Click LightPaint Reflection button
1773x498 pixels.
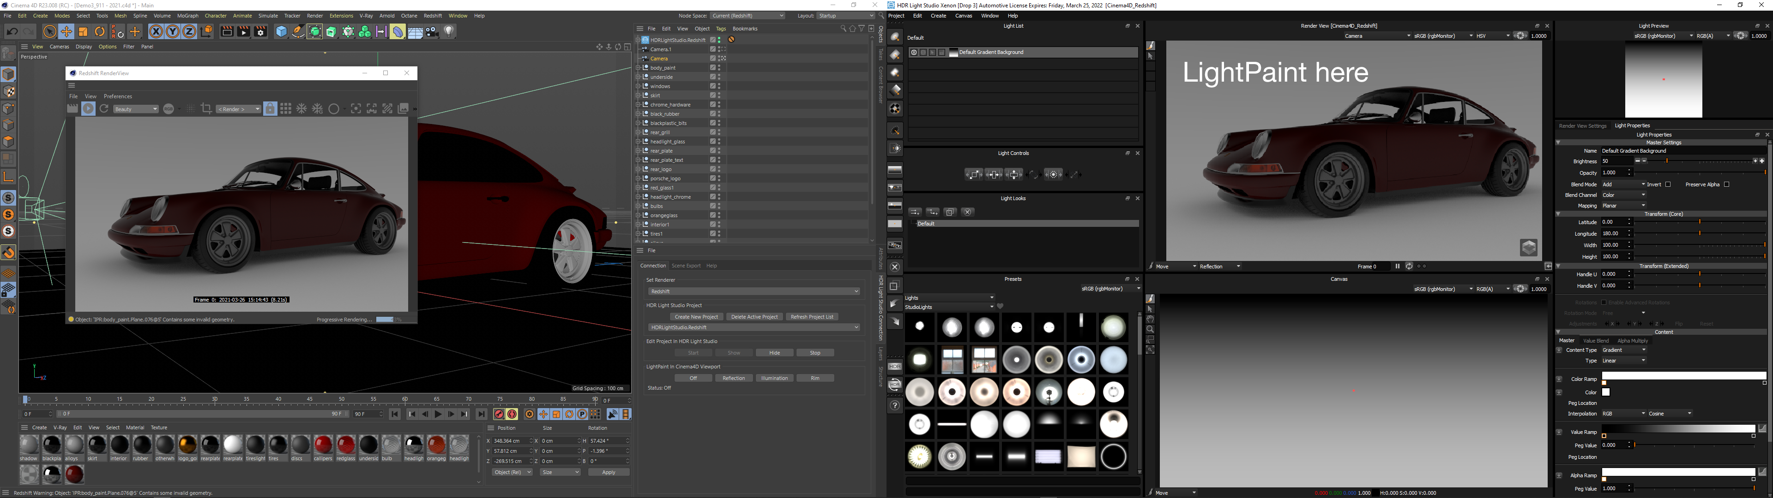[x=734, y=378]
